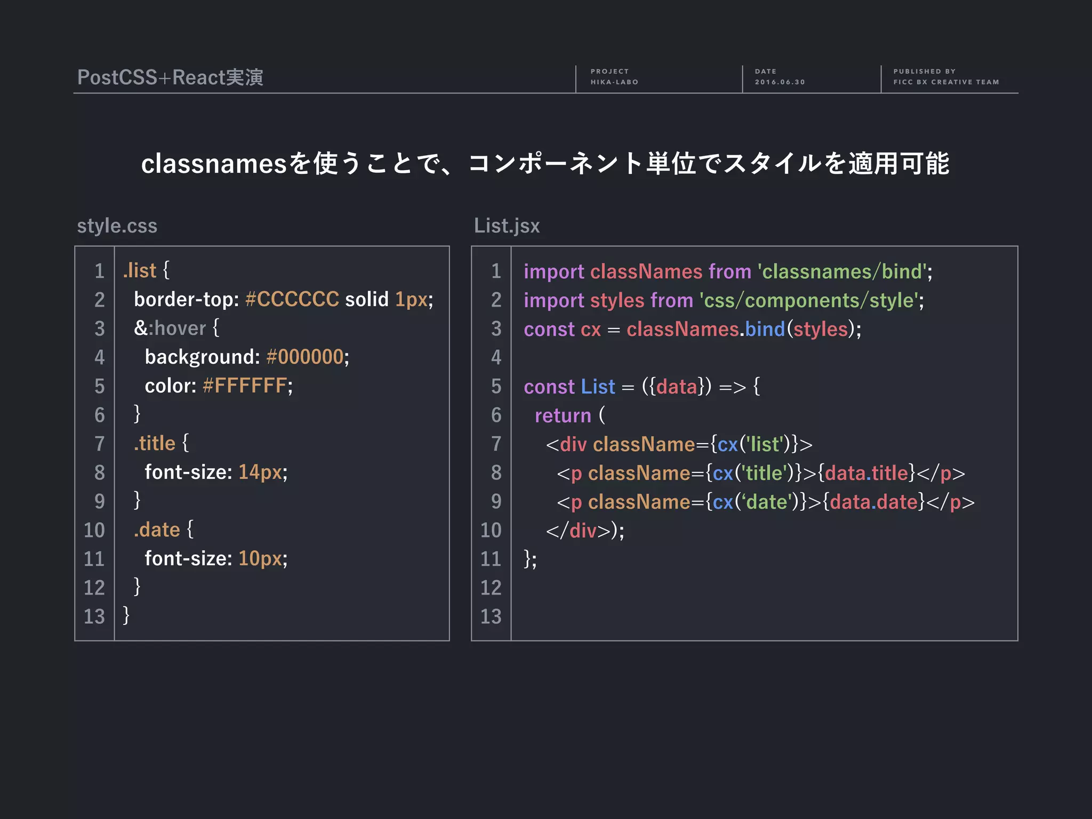Click the style.css file label
1092x819 pixels.
pyautogui.click(x=117, y=226)
